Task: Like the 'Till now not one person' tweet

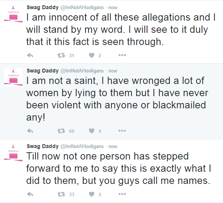Action: (x=92, y=194)
